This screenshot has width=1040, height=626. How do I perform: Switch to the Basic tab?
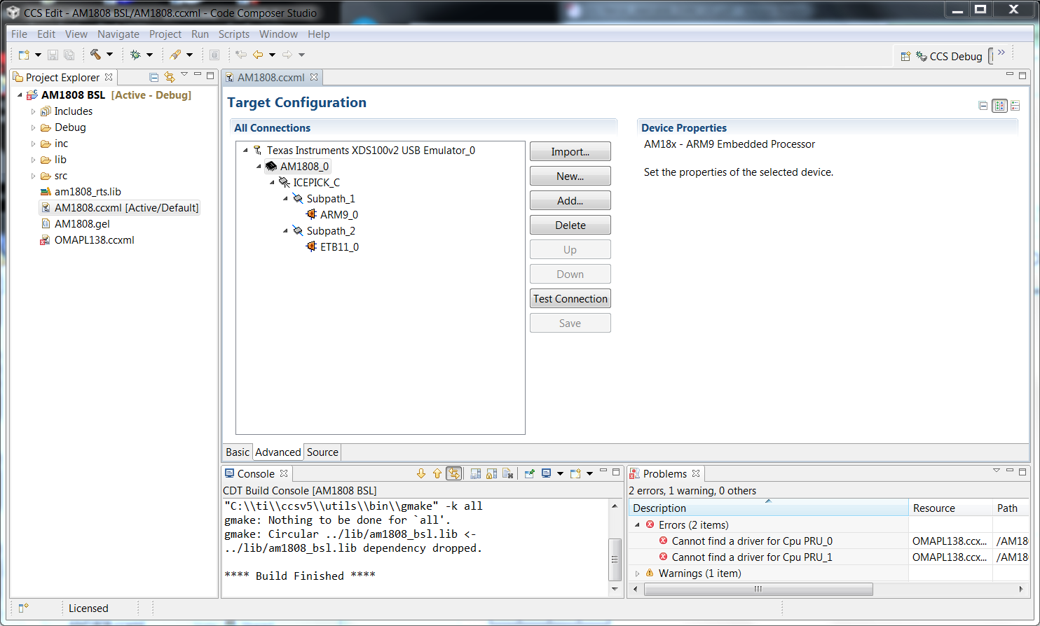[238, 452]
